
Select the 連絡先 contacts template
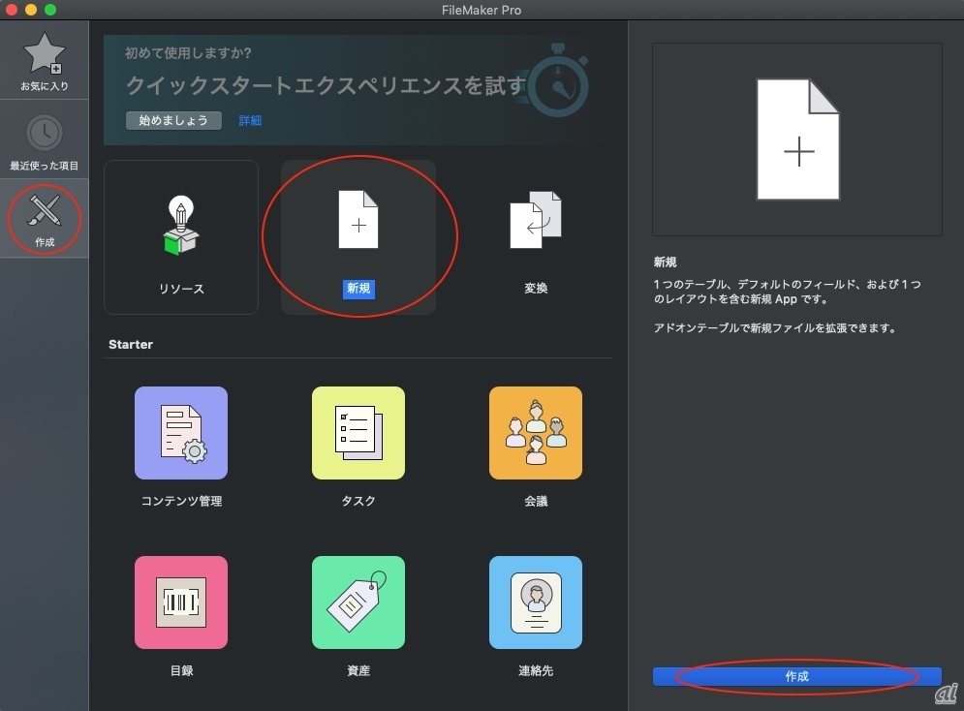coord(536,603)
